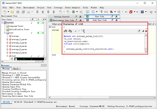157x109 pixels.
Task: Expand the average_4_param node
Action: pos(7,46)
